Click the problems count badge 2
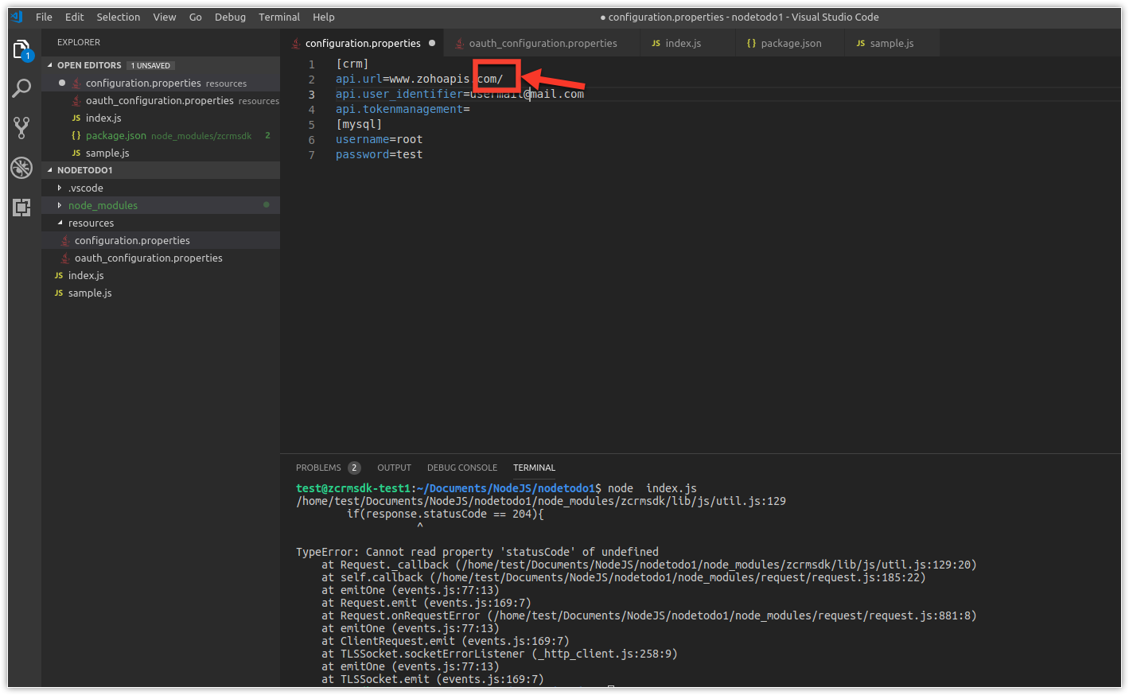Image resolution: width=1129 pixels, height=695 pixels. (354, 468)
